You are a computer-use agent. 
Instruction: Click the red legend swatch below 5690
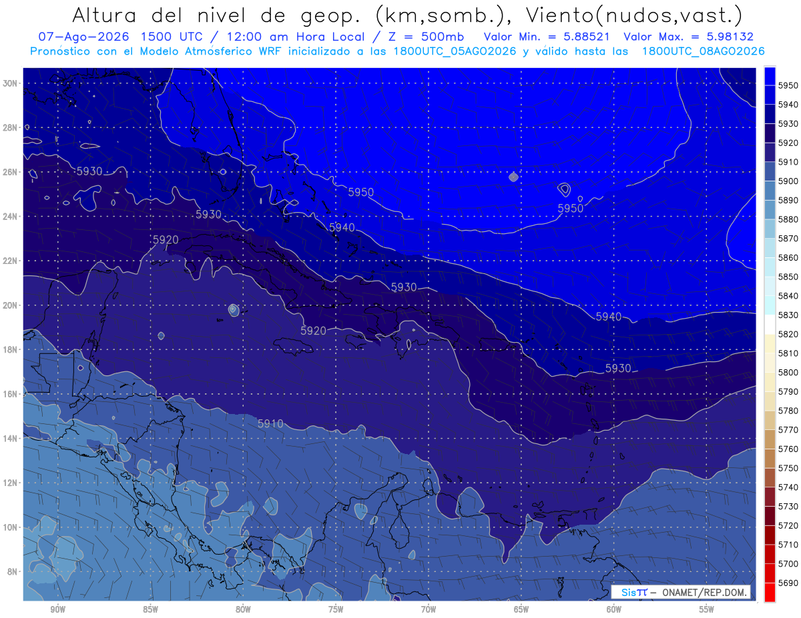pos(770,592)
